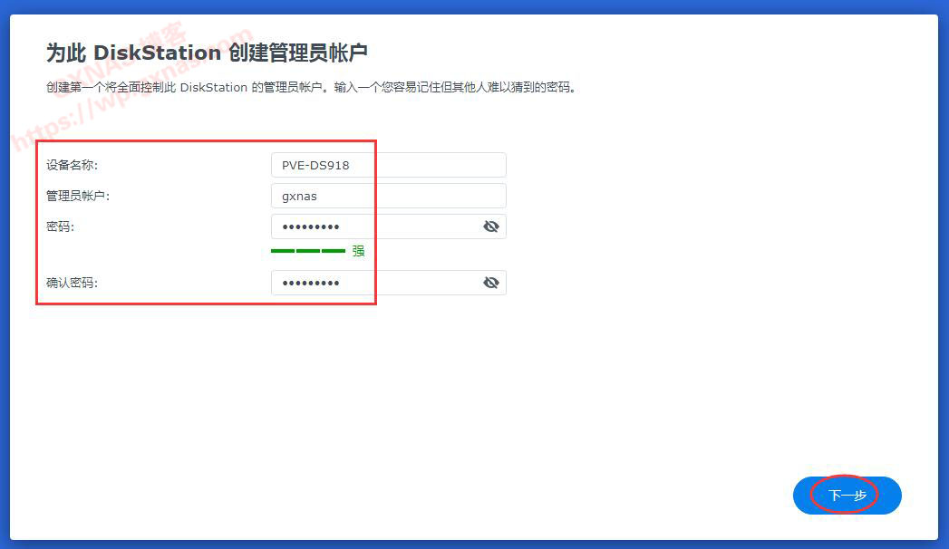Image resolution: width=949 pixels, height=549 pixels.
Task: Click the crossed-eye icon beside the password
Action: click(x=490, y=226)
